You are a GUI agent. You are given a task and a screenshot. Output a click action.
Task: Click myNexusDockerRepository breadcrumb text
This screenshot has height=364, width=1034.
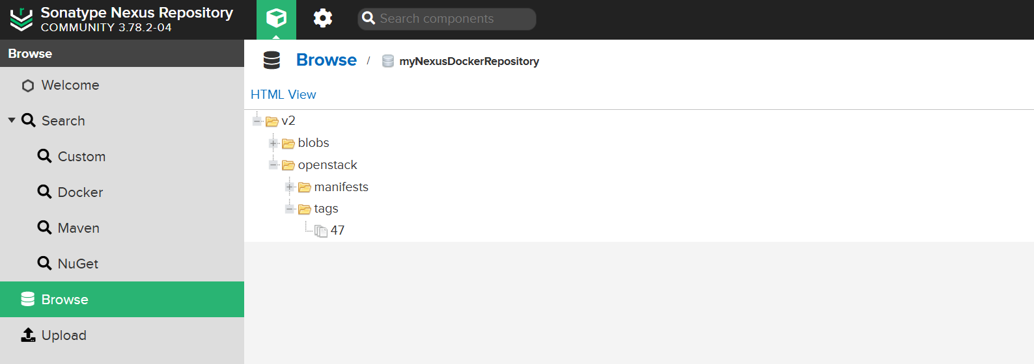coord(469,61)
